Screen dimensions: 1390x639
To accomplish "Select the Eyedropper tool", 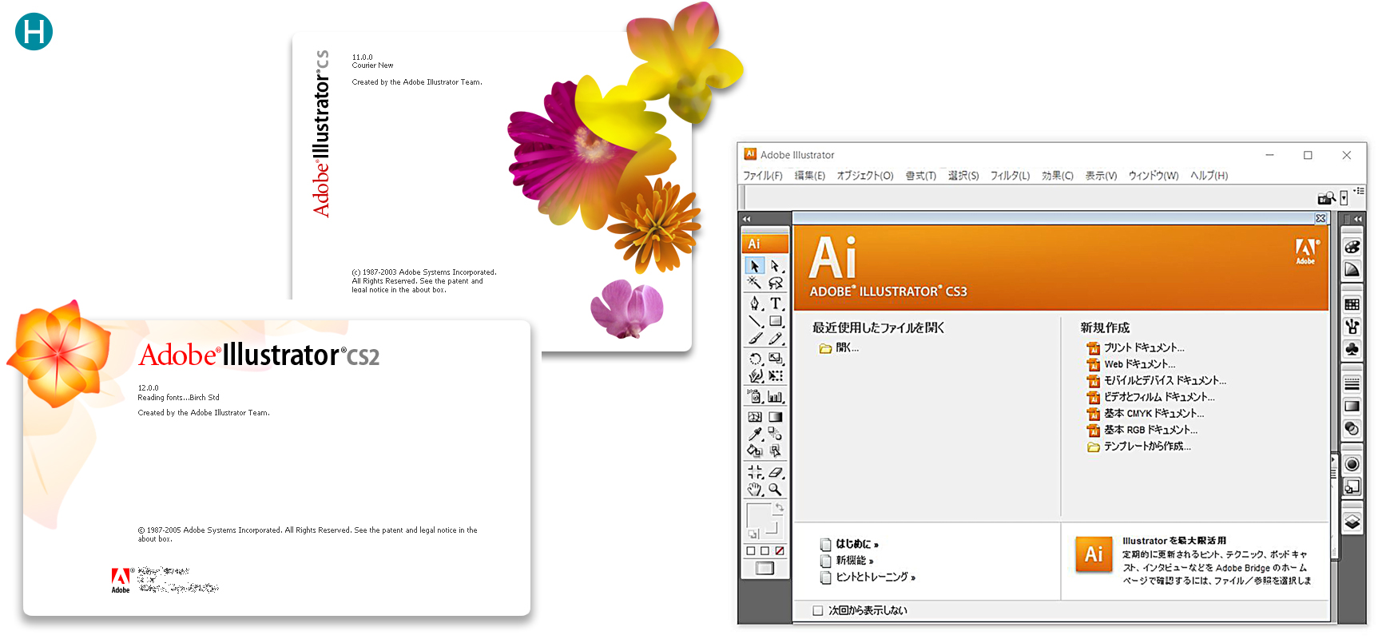I will (755, 434).
